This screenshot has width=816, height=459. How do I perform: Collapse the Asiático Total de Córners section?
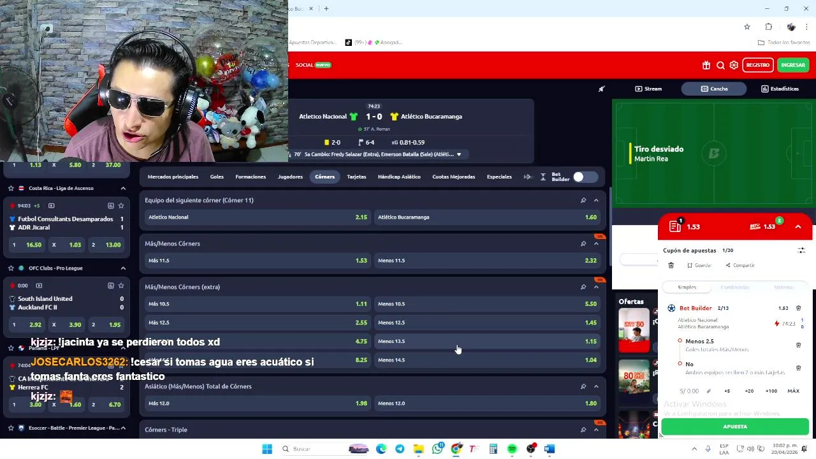click(596, 386)
